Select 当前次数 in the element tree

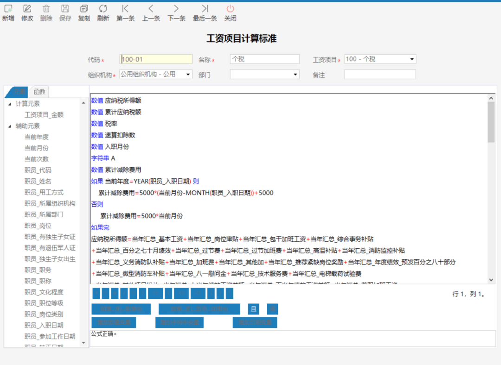tap(37, 159)
